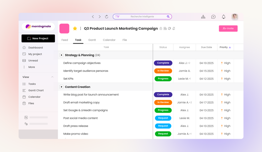Click the pink project color square
Screen dimensions: 262x152
(64, 29)
